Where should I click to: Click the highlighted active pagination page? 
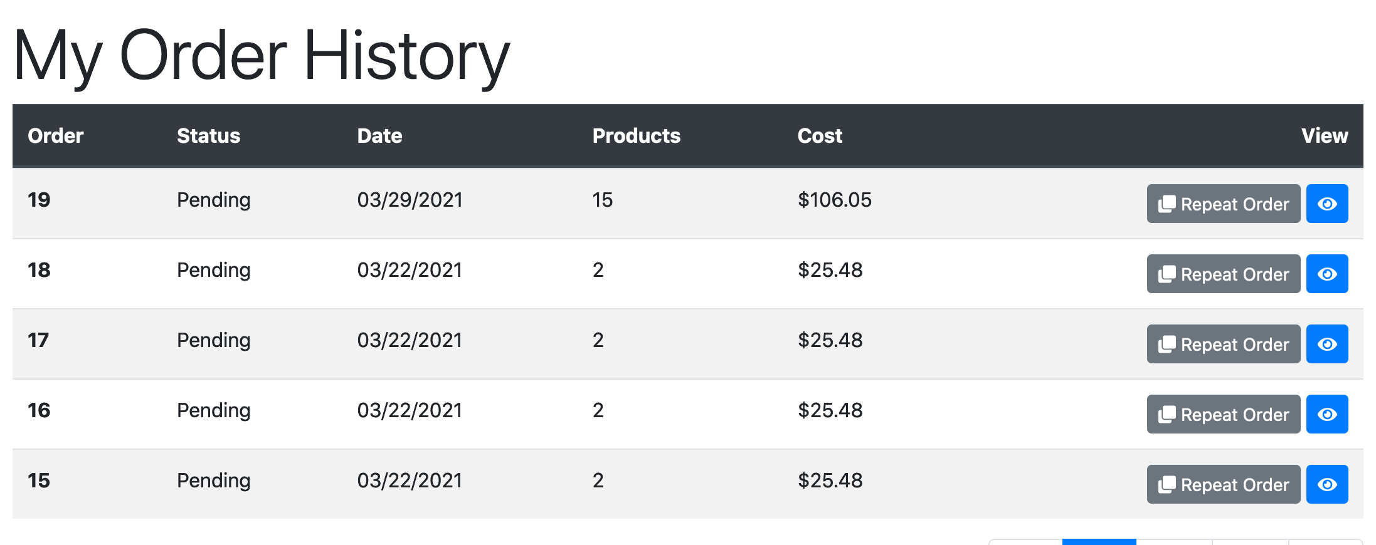click(1099, 542)
